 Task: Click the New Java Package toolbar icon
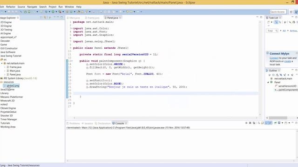pyautogui.click(x=67, y=12)
